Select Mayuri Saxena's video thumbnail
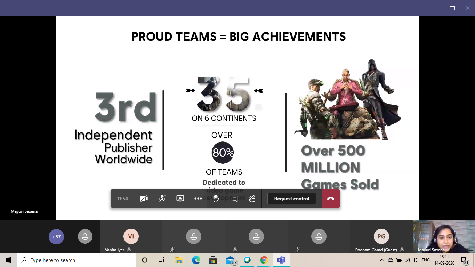 [444, 236]
